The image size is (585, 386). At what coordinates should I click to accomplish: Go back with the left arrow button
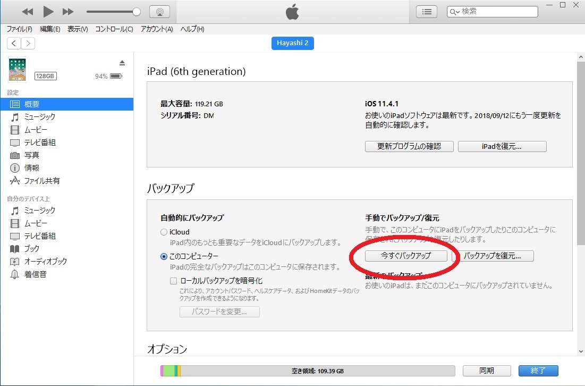pos(14,43)
